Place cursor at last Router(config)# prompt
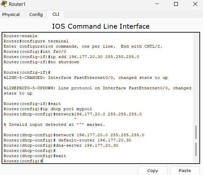 coord(42,161)
